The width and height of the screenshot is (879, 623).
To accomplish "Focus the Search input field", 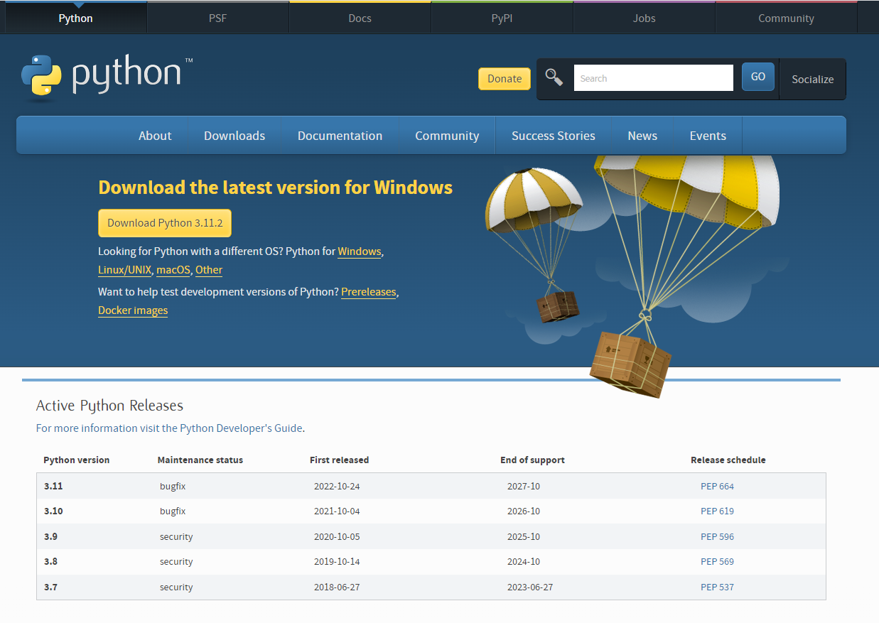I will tap(653, 78).
